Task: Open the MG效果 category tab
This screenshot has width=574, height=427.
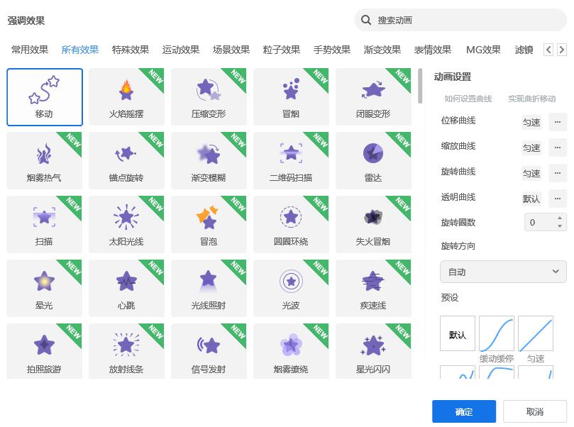Action: tap(482, 50)
